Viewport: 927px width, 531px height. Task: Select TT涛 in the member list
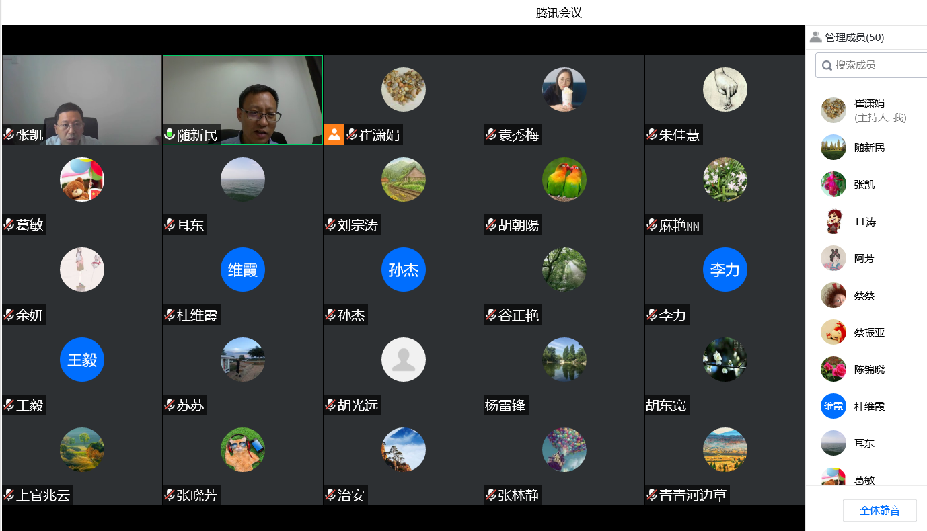pos(864,222)
